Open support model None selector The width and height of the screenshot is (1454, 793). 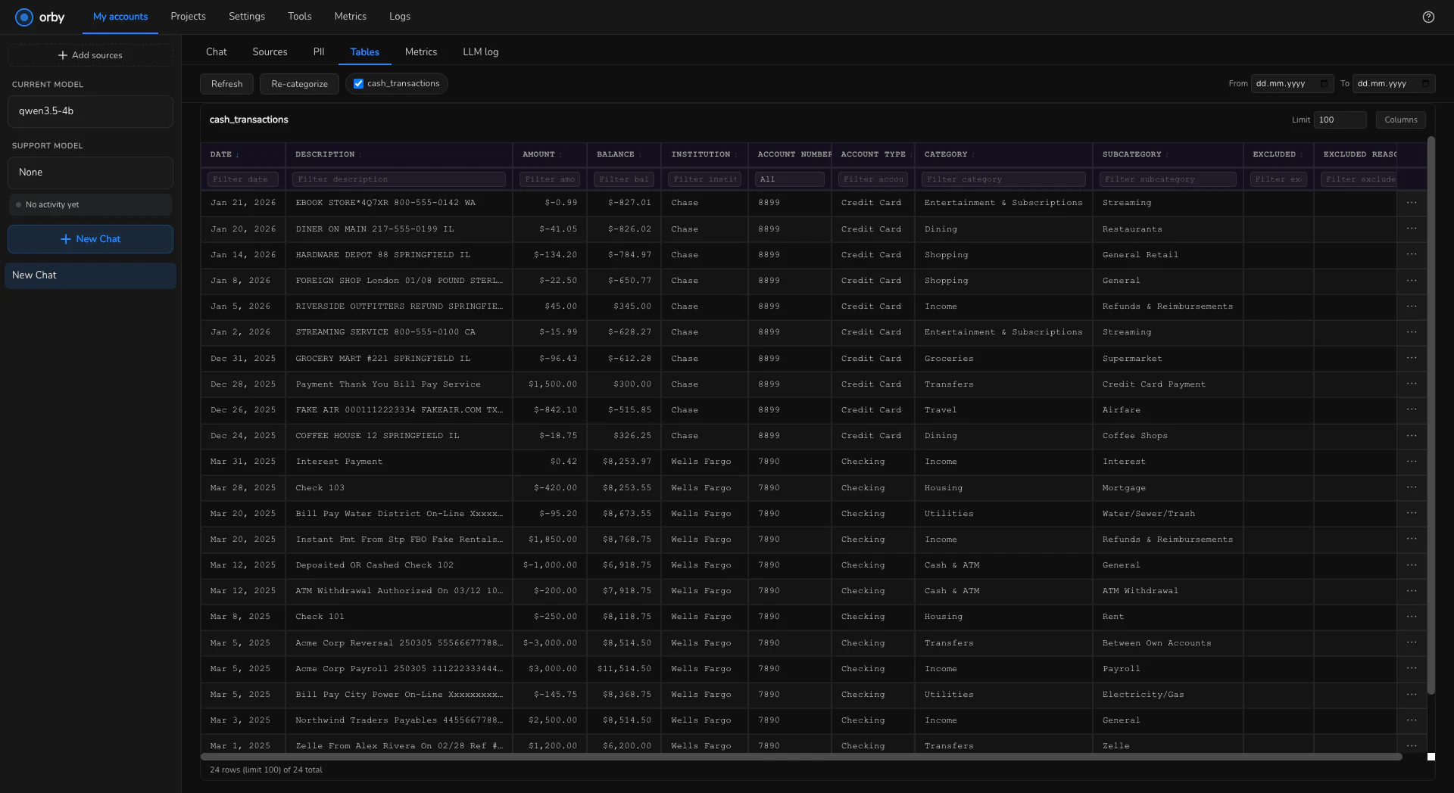pos(90,173)
